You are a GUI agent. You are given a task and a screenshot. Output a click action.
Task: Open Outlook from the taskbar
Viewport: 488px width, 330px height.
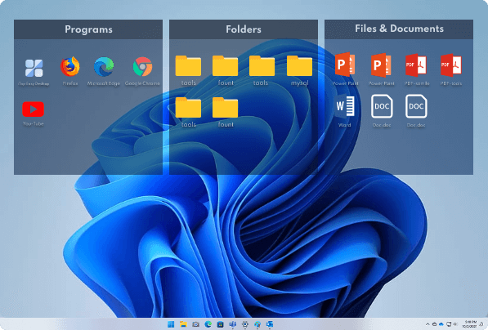point(270,324)
